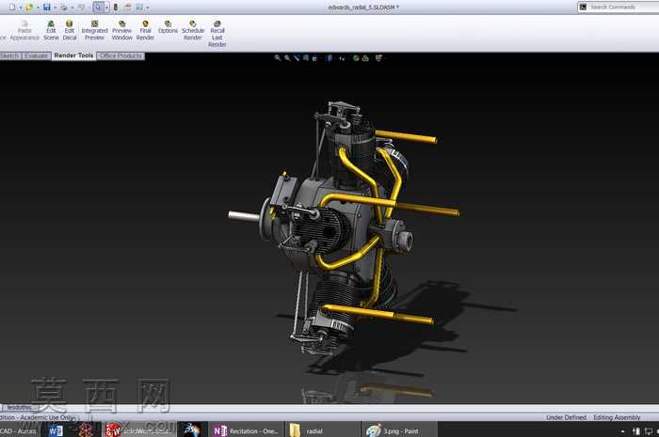Click the View Orientation cube icon
This screenshot has height=437, width=659.
coord(314,58)
